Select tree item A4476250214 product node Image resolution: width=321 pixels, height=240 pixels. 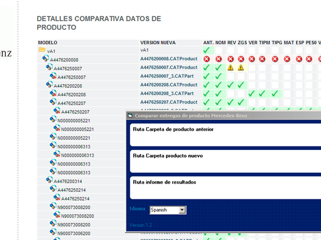pos(71,190)
